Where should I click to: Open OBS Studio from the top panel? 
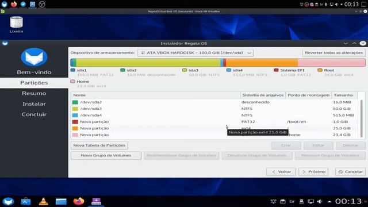coord(42,4)
